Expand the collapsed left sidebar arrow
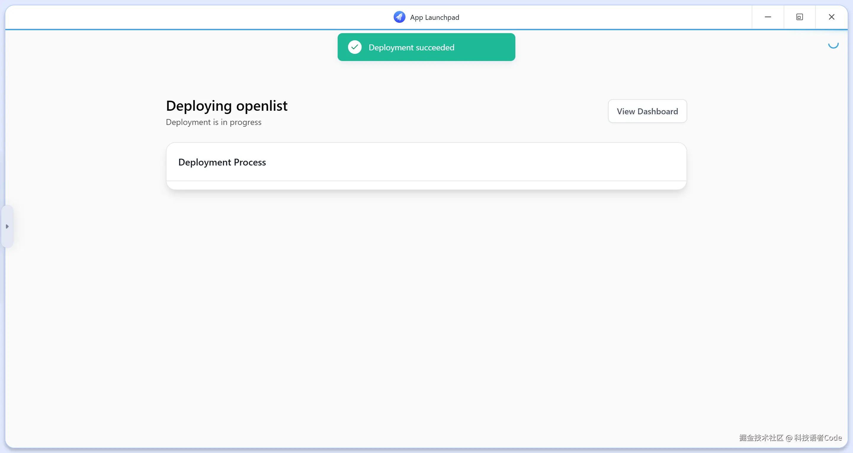This screenshot has height=453, width=853. point(7,226)
